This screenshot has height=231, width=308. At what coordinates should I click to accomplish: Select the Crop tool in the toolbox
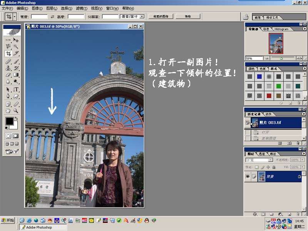8,54
